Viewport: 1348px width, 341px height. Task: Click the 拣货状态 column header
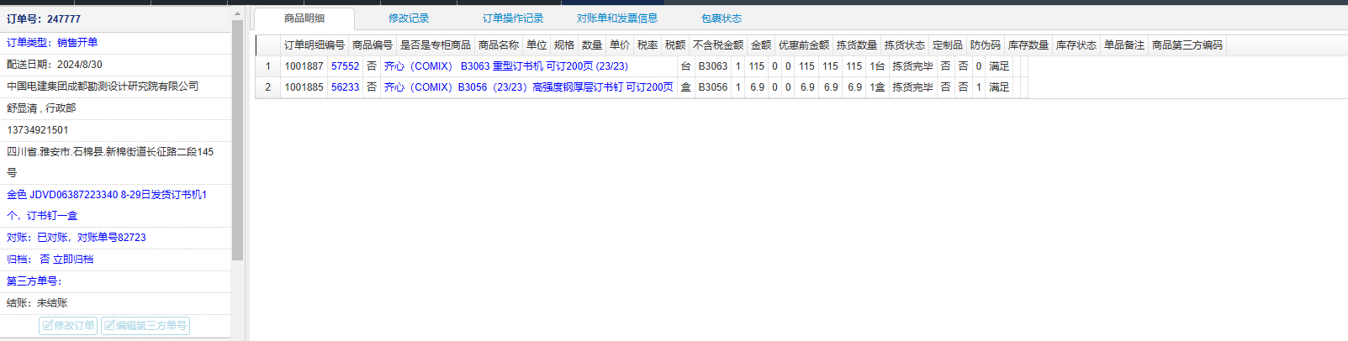coord(905,45)
